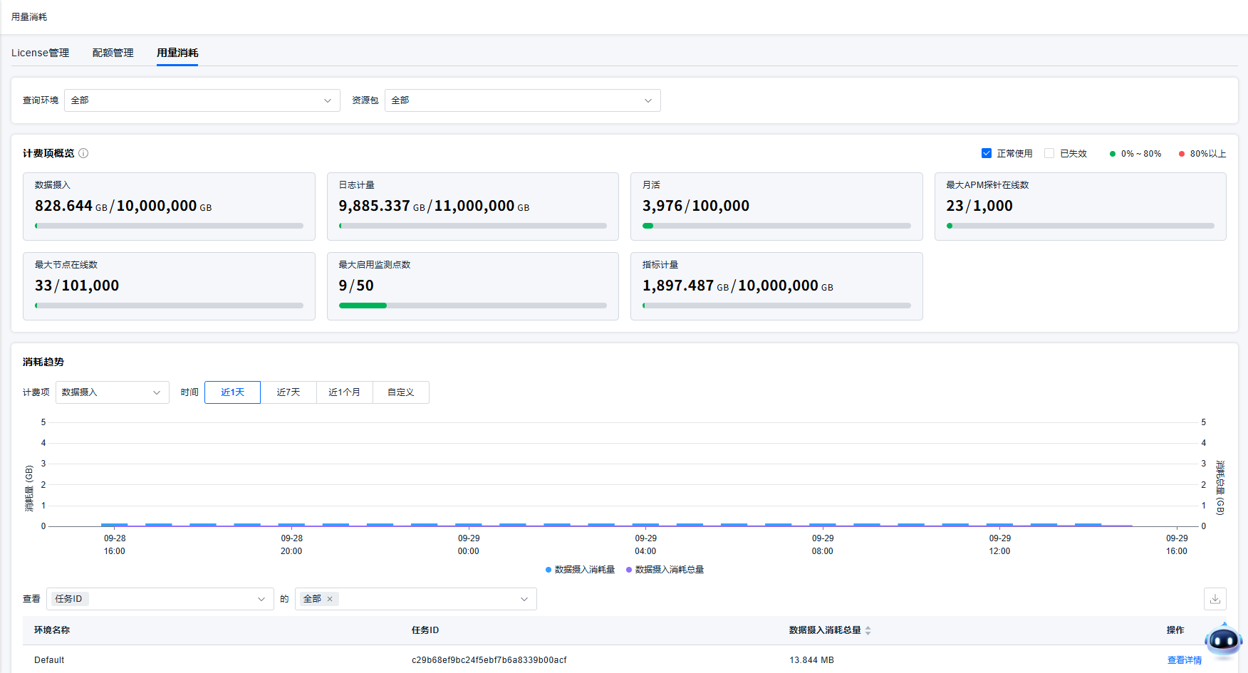Switch to the 配额管理 tab
Screen dimensions: 1248x673
click(113, 53)
